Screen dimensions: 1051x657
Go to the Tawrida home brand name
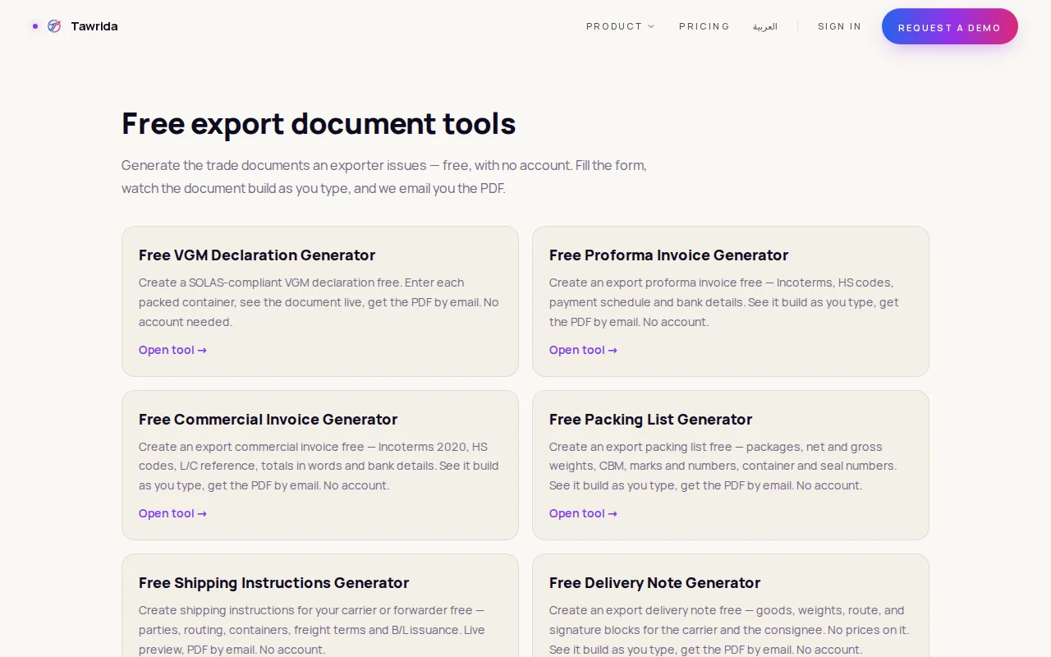[94, 26]
